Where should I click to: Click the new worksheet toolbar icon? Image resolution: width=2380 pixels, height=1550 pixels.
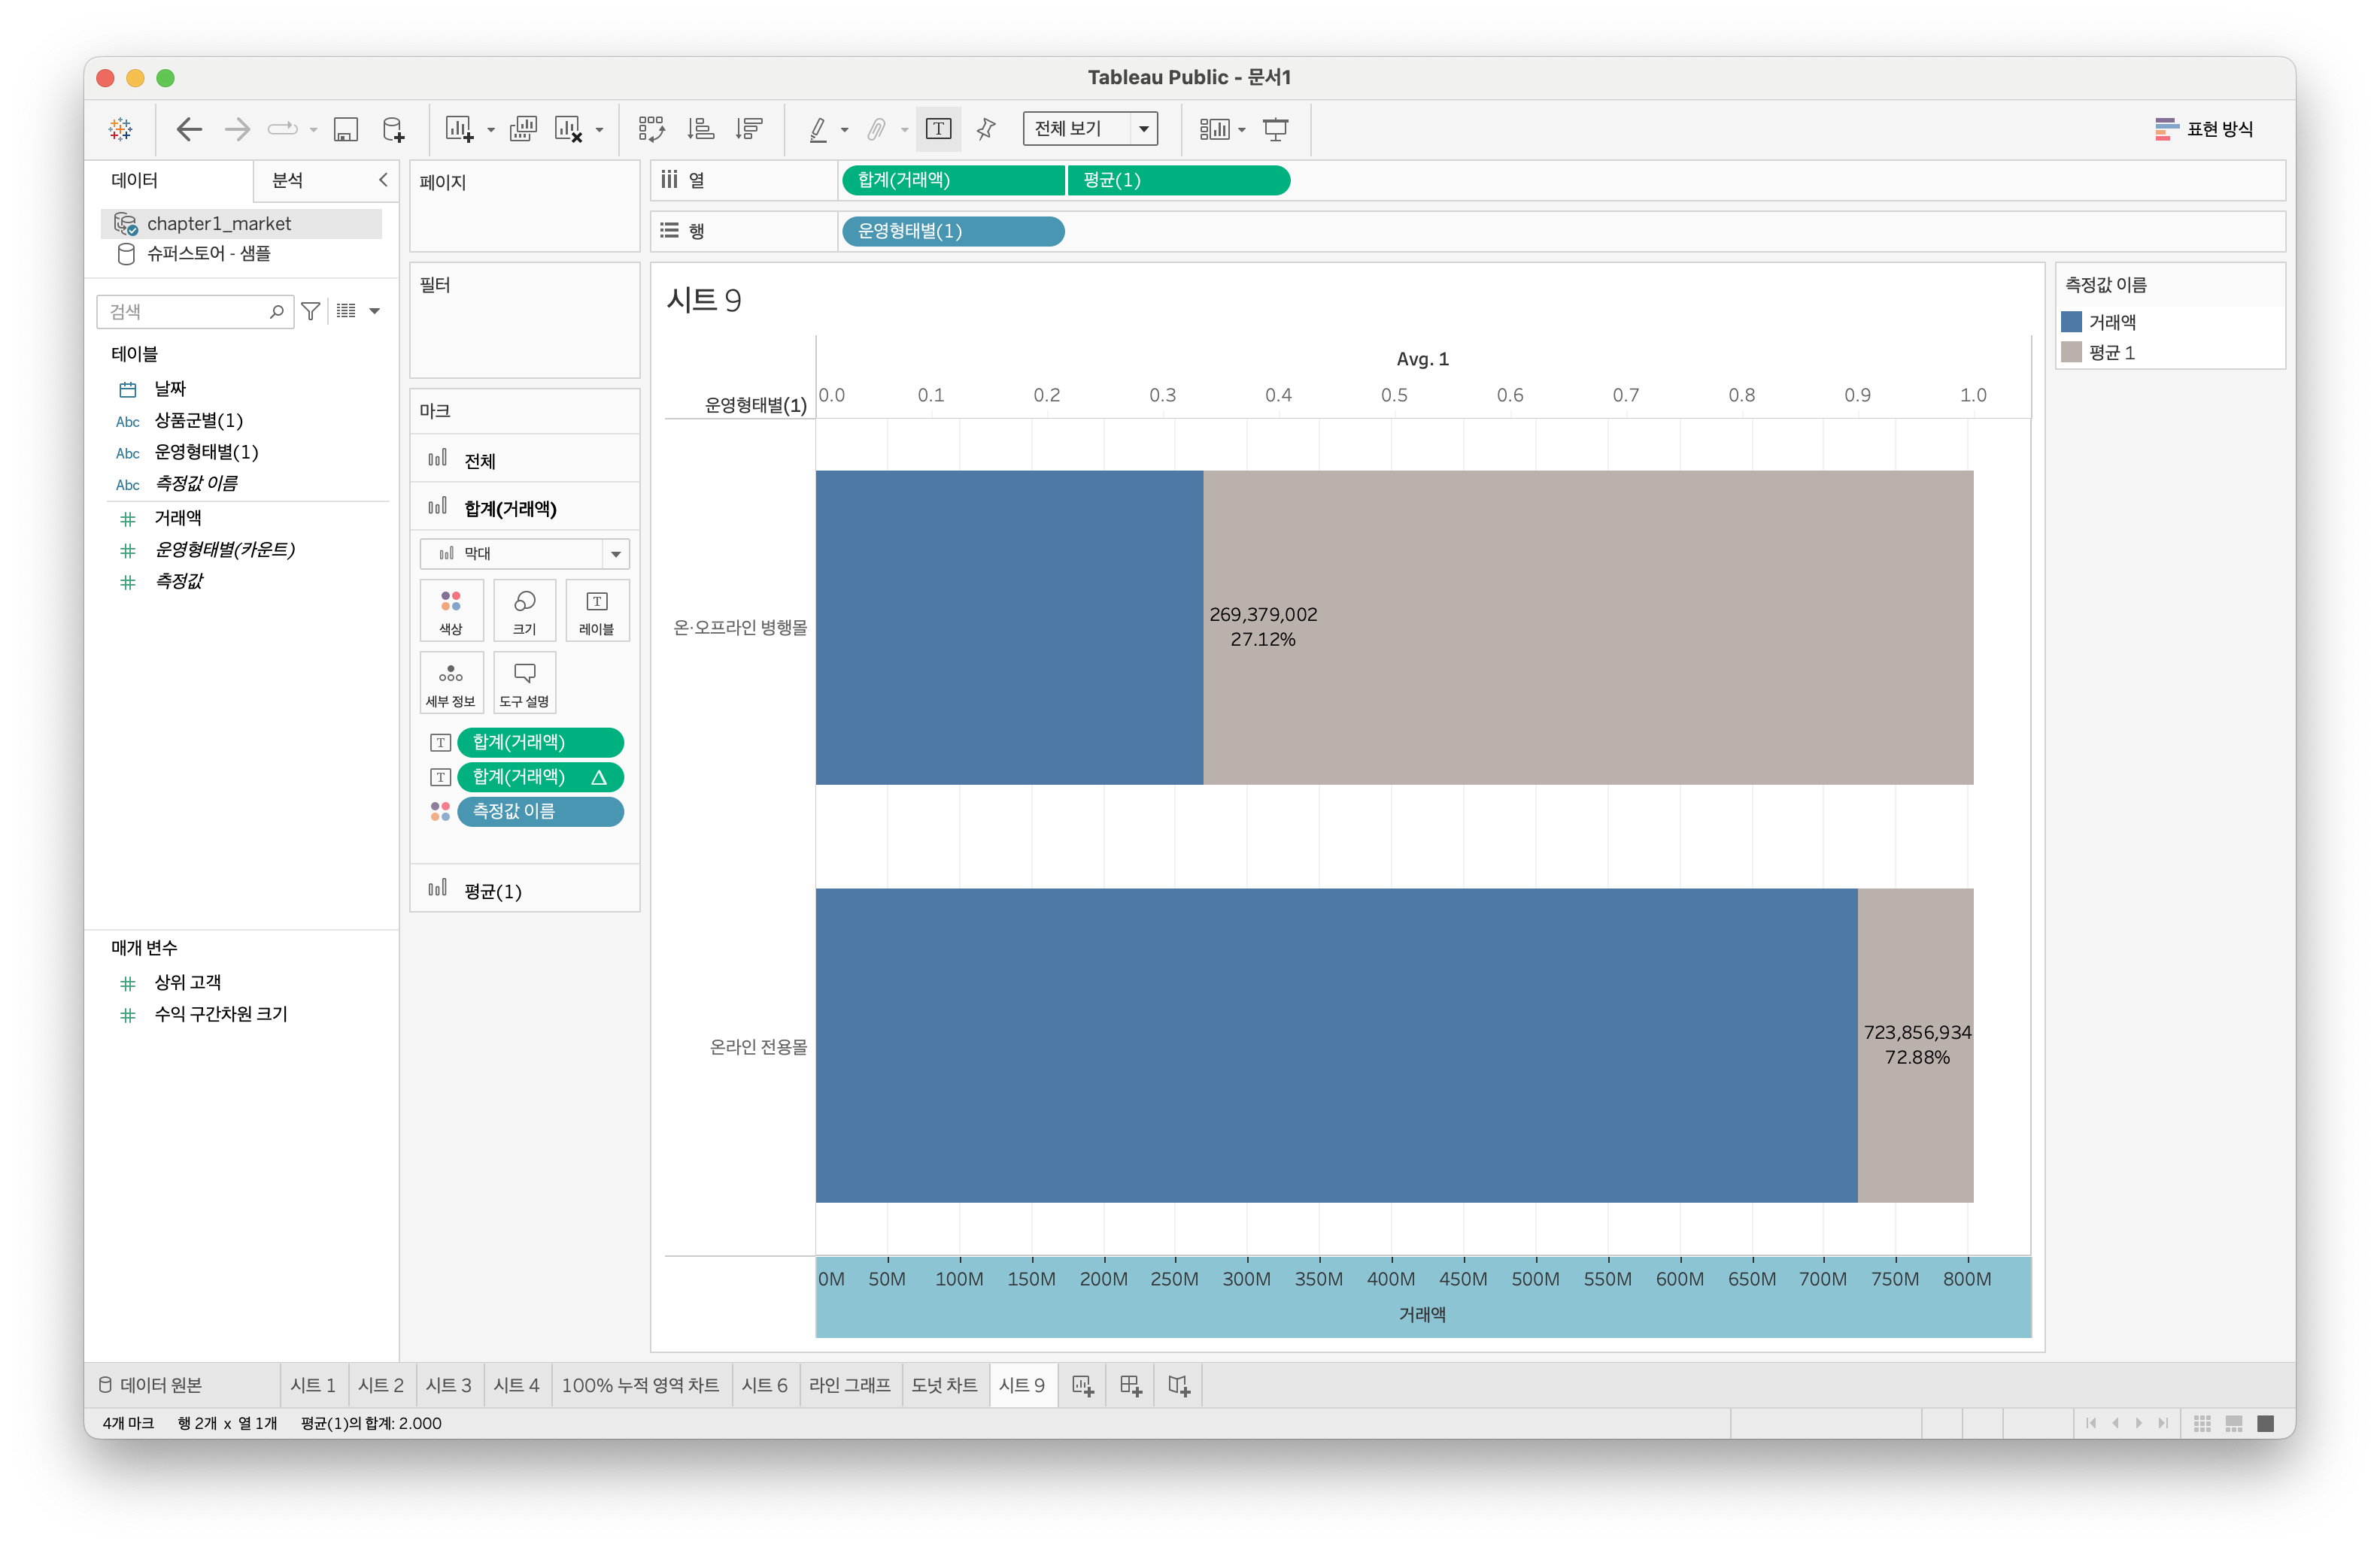pos(459,129)
